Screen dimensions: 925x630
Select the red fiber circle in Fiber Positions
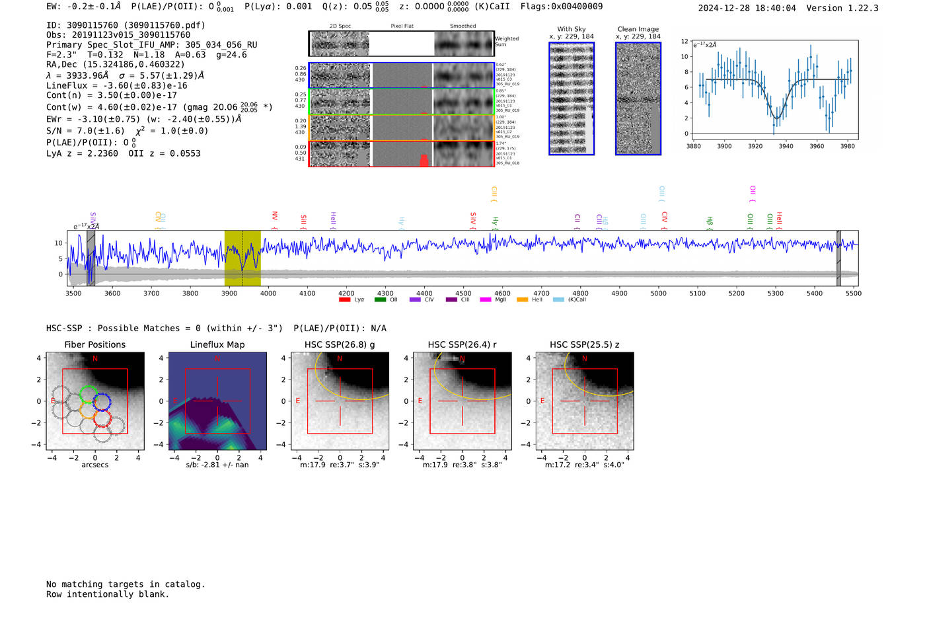click(x=101, y=418)
